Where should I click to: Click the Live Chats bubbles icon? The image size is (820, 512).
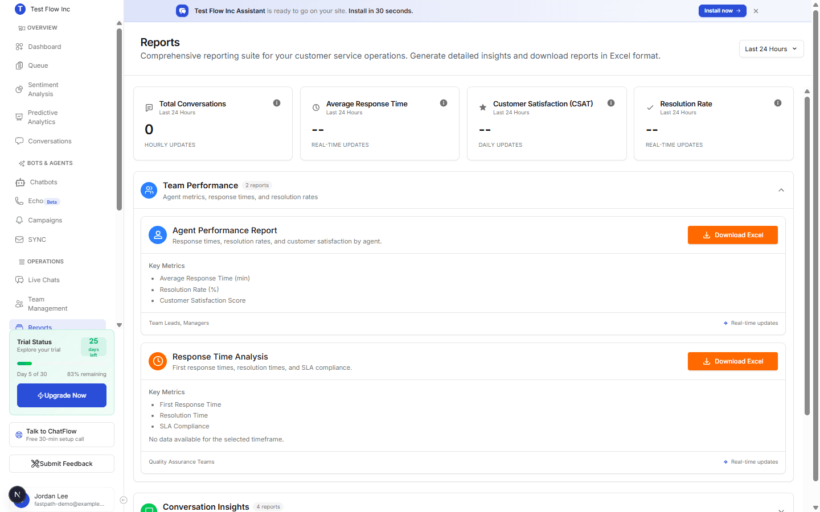pos(19,280)
